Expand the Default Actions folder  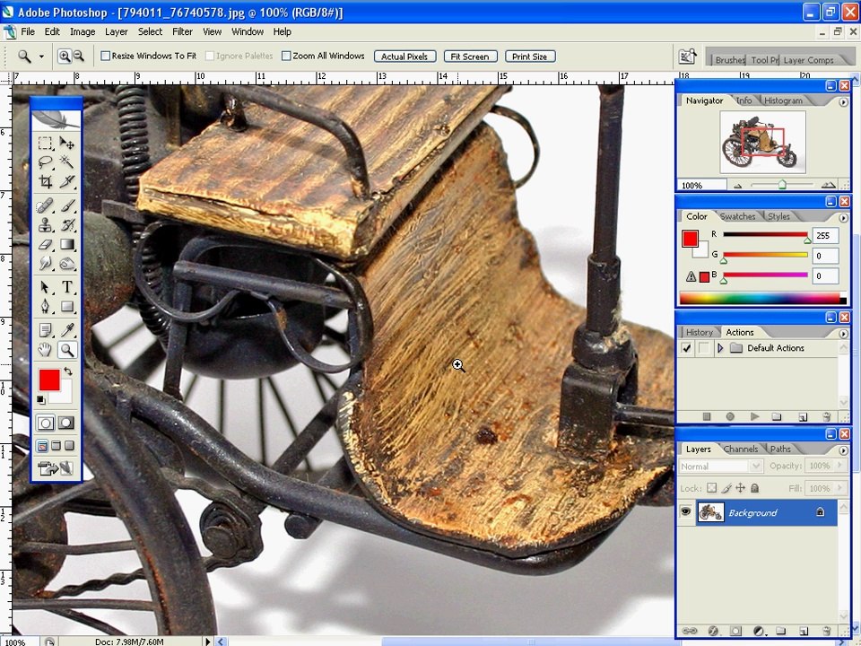pyautogui.click(x=720, y=348)
